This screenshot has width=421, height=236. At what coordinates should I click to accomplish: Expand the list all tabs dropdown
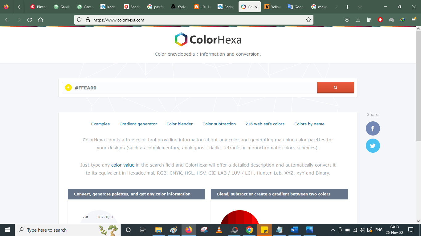click(x=360, y=7)
